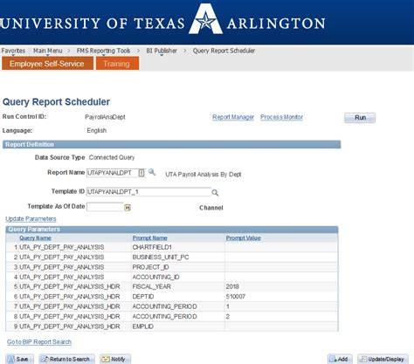Select the Training tab

(117, 64)
